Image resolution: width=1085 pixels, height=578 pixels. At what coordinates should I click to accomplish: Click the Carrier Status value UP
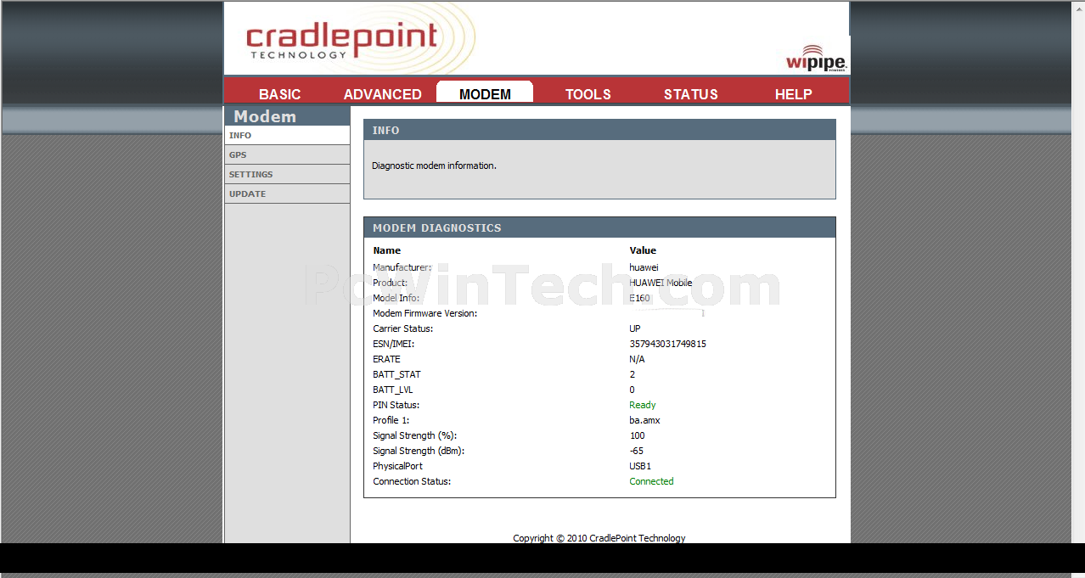635,328
